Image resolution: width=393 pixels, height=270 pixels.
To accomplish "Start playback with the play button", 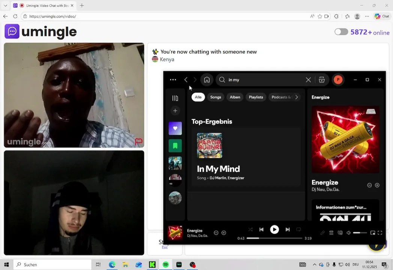I will [x=274, y=229].
